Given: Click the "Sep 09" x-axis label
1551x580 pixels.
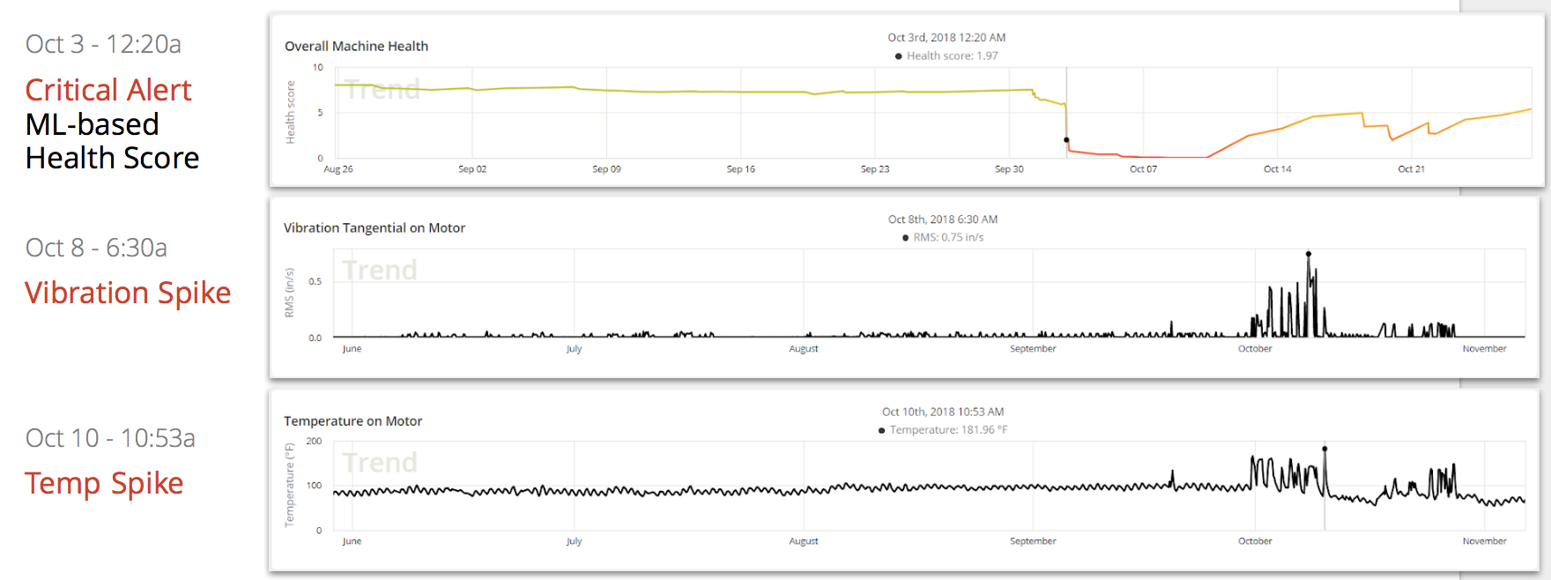Looking at the screenshot, I should [606, 169].
